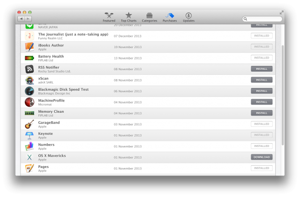Click the OS X Mavericks icon

pyautogui.click(x=30, y=157)
